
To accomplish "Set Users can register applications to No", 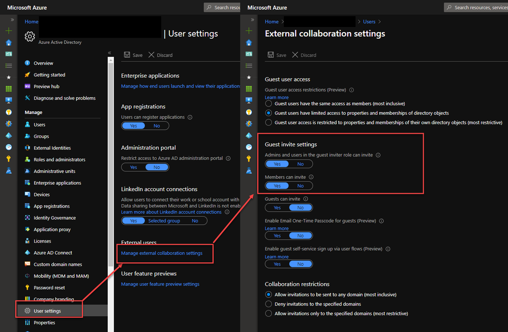I will [157, 126].
